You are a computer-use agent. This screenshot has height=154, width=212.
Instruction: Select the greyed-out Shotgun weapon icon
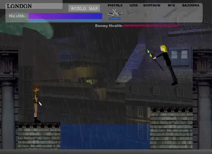[151, 13]
